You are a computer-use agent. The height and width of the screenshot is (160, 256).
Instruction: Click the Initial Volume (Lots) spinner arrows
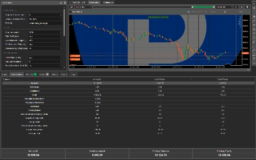click(x=61, y=58)
